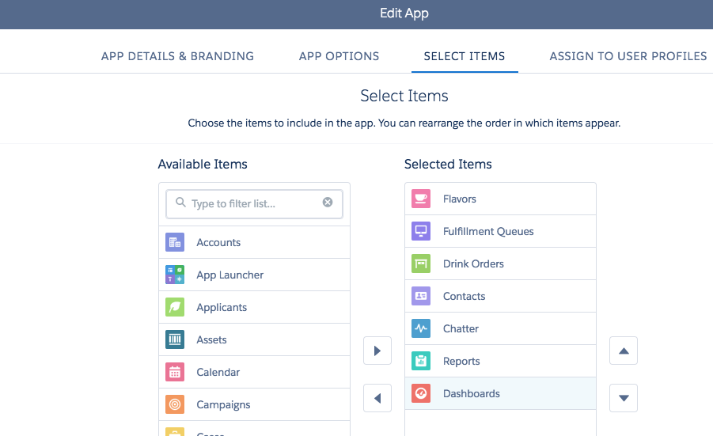This screenshot has height=436, width=713.
Task: Click the Assets barcode icon
Action: point(175,339)
